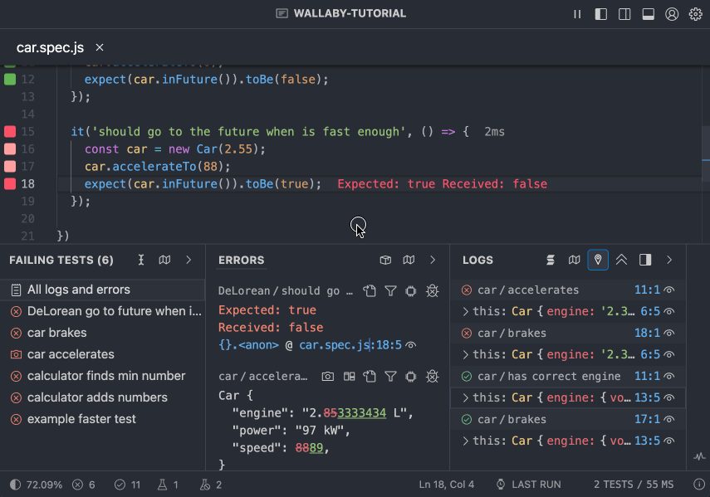The height and width of the screenshot is (497, 710).
Task: Expand the 'this: Car' log under failing car/brakes
Action: click(x=465, y=354)
